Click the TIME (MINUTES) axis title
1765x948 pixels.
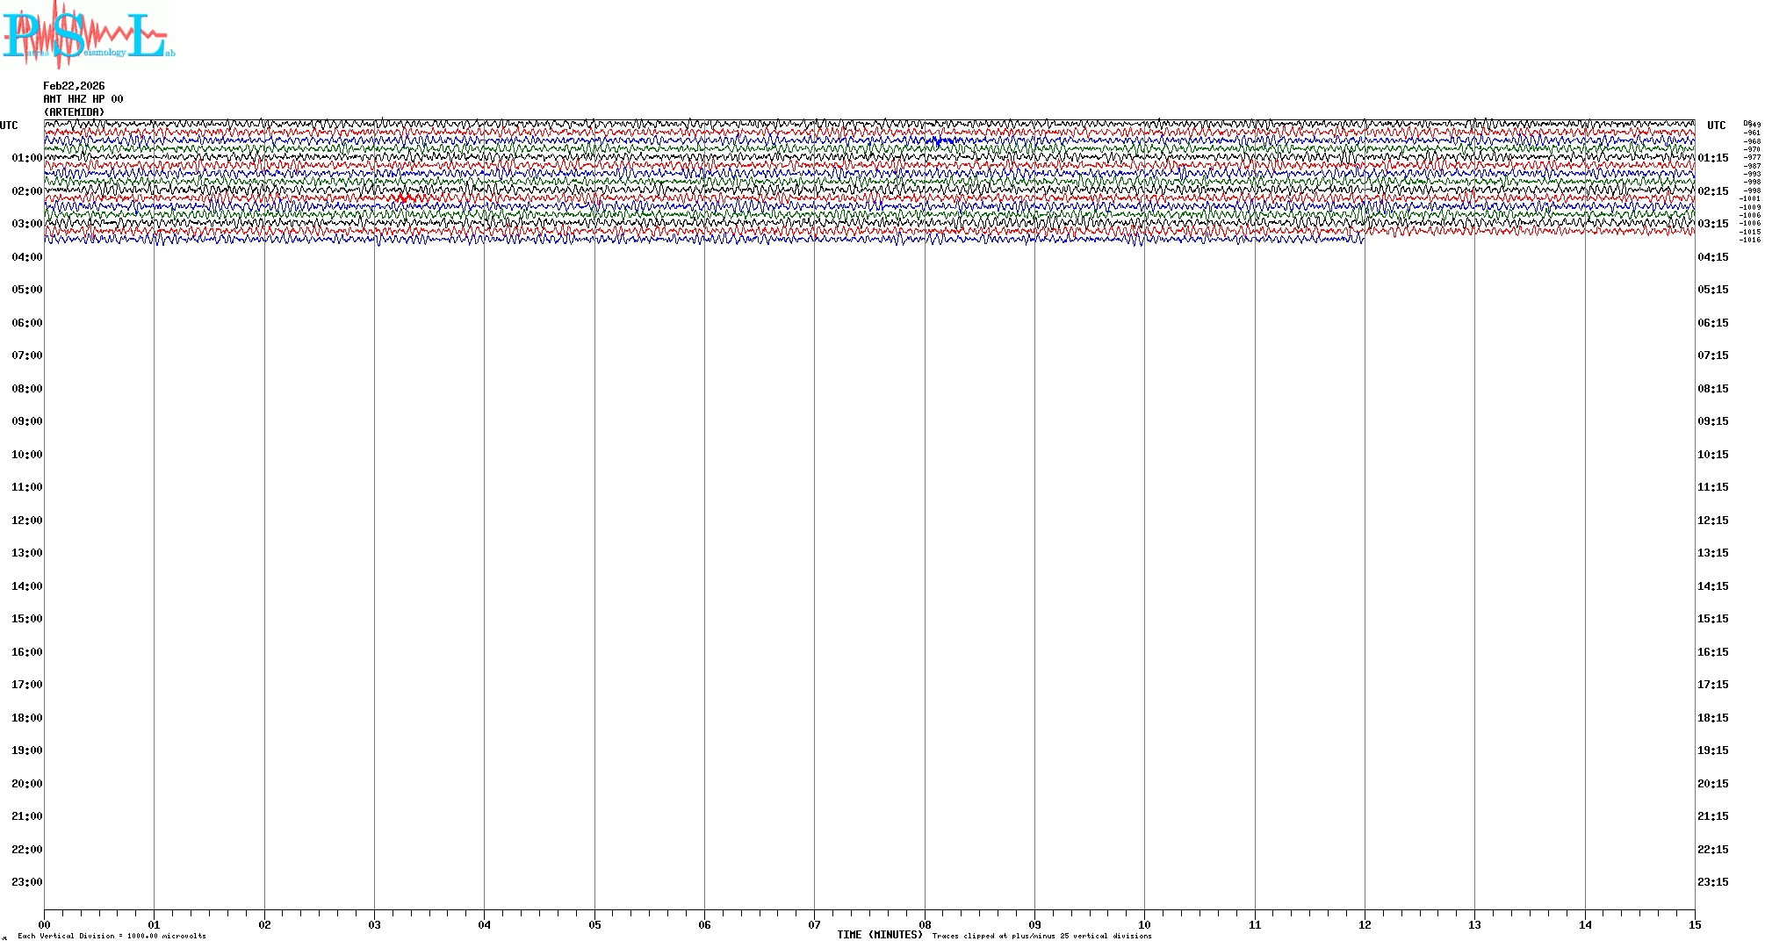coord(879,935)
